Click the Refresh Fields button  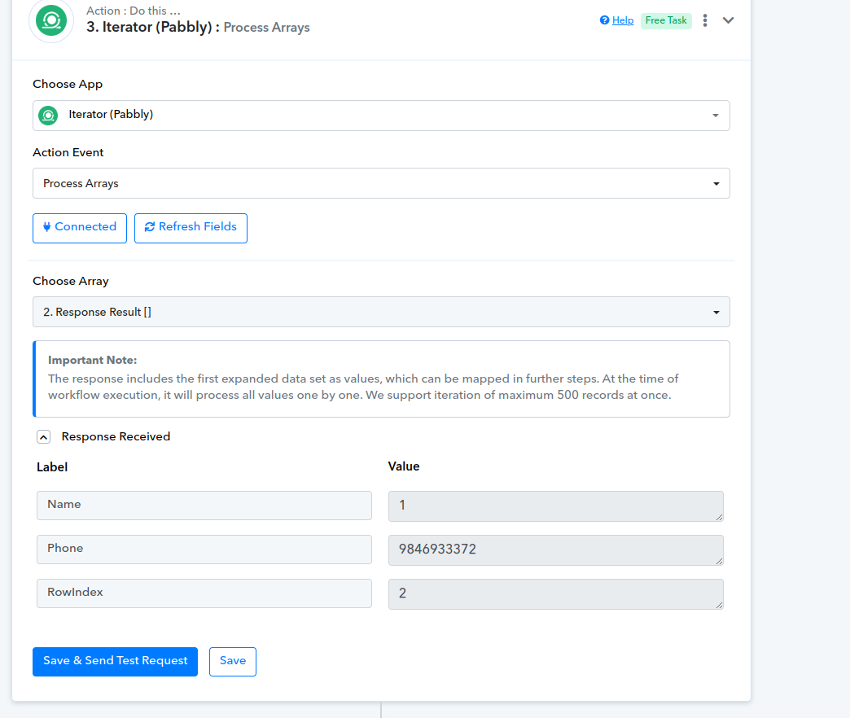(191, 228)
